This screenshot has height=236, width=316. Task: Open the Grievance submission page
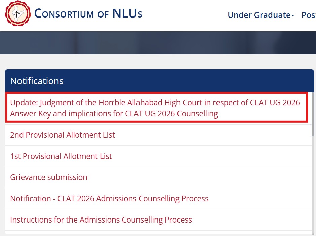click(48, 177)
